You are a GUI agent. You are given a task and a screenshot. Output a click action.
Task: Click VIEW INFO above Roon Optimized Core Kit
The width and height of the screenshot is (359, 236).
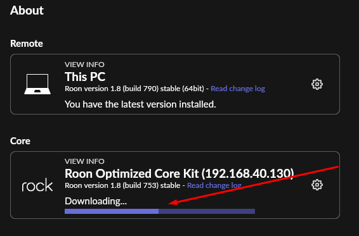click(x=84, y=161)
